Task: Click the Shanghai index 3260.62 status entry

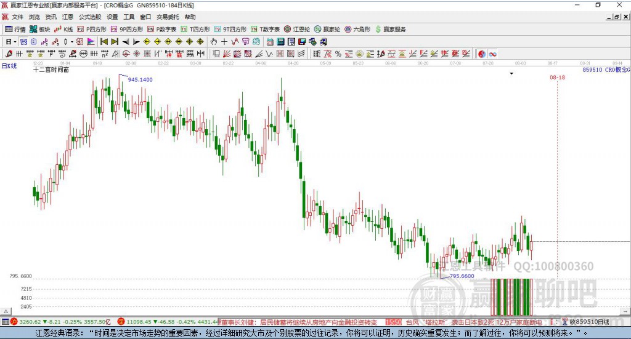Action: click(60, 322)
